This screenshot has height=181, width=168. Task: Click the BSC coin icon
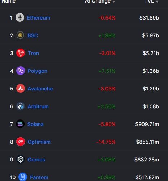pos(20,35)
